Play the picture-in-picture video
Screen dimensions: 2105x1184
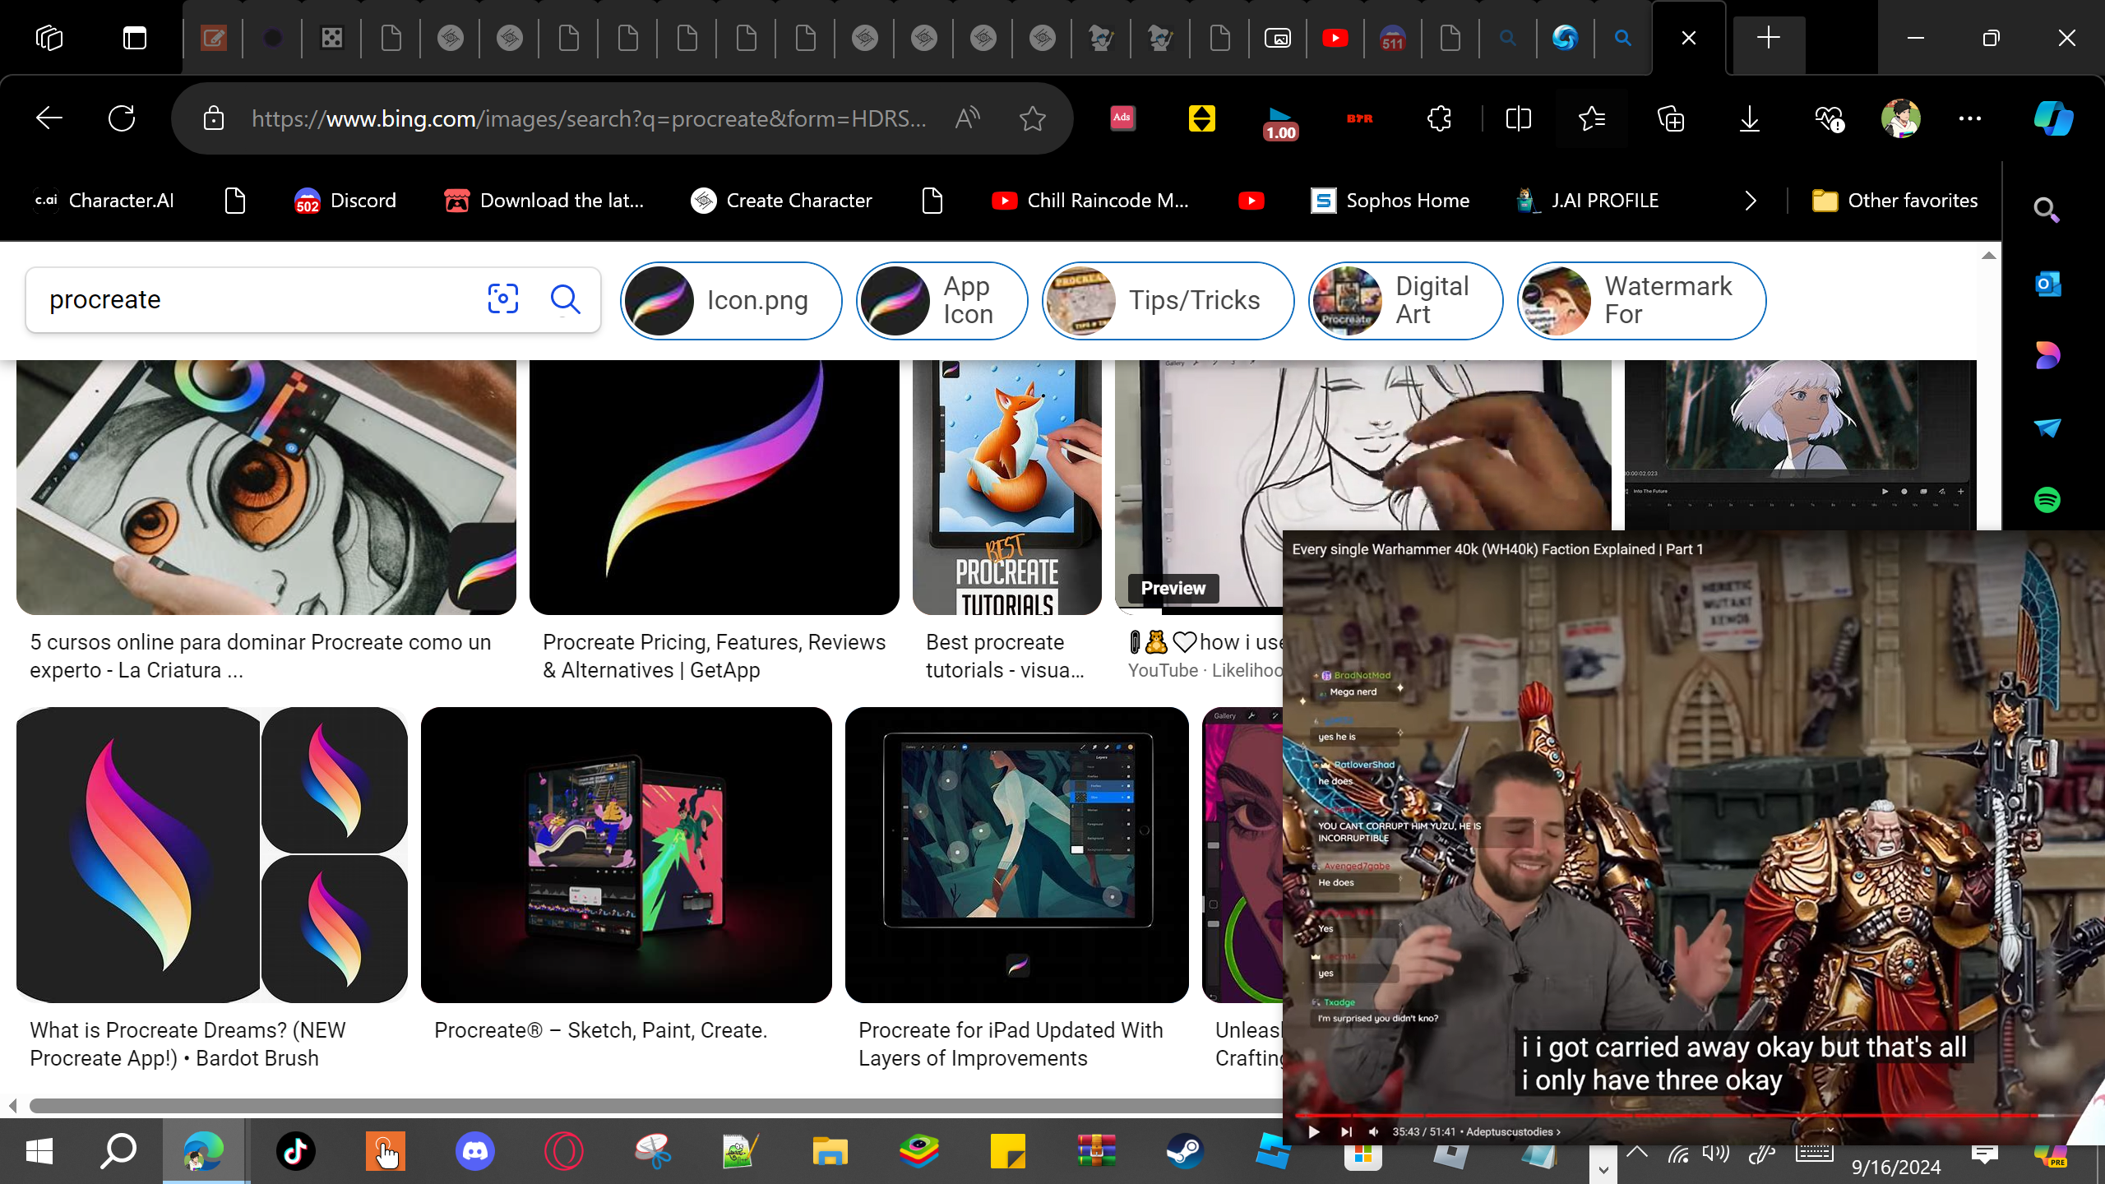(x=1313, y=1132)
